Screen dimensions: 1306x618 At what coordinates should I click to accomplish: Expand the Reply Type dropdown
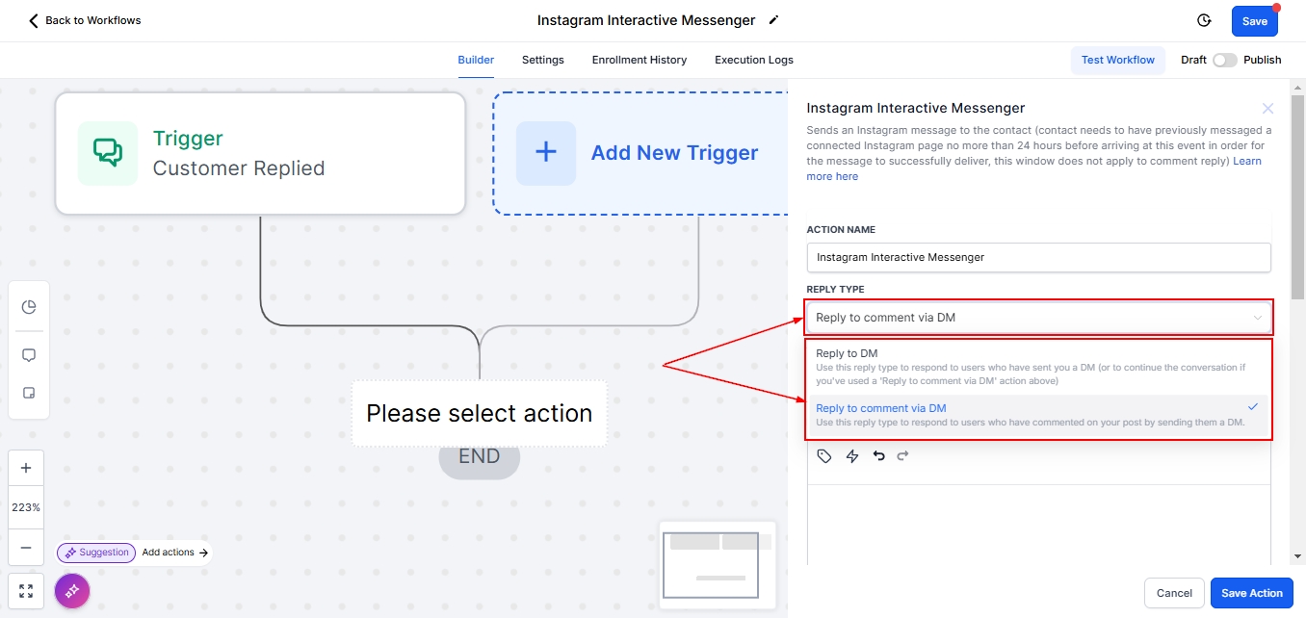pos(1038,318)
